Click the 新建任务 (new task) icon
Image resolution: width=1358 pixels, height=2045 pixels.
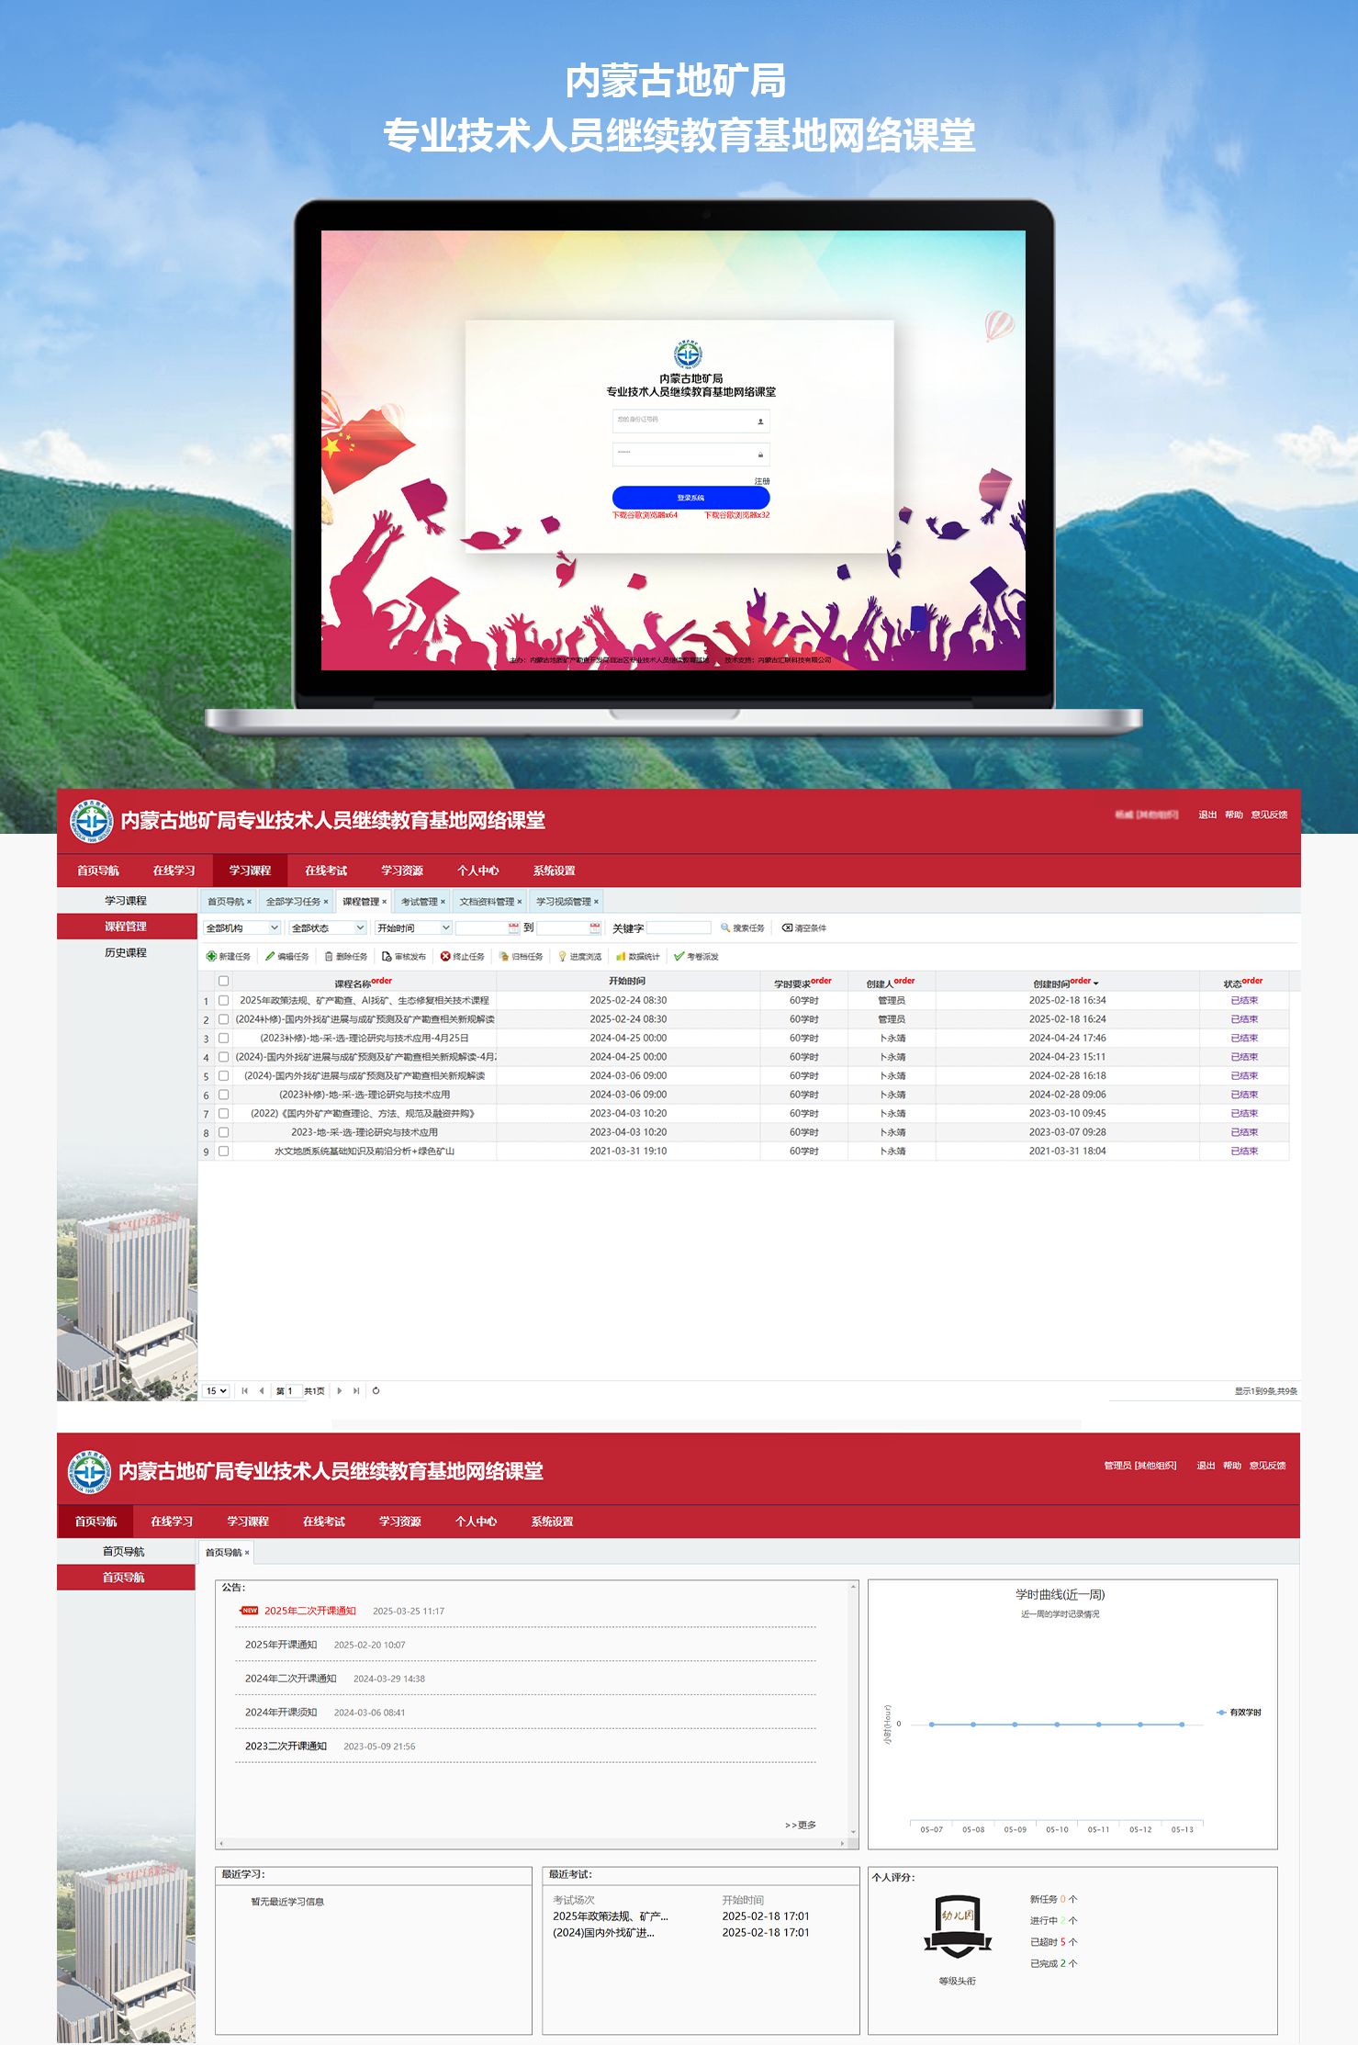pyautogui.click(x=211, y=956)
